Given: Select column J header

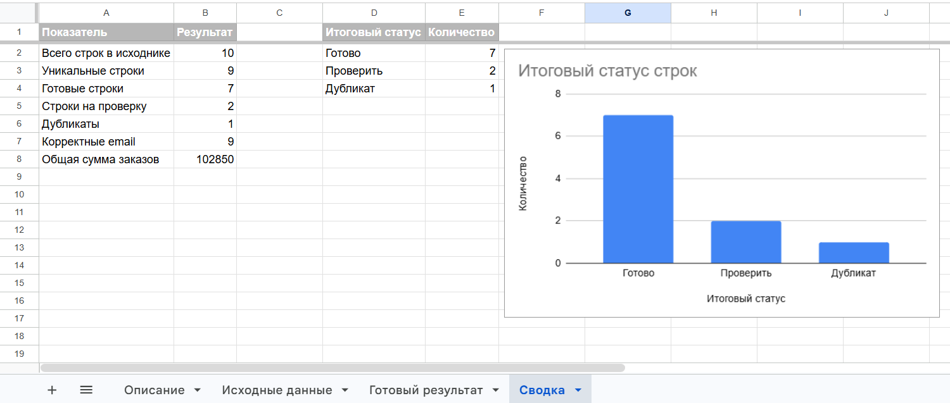Looking at the screenshot, I should (886, 13).
